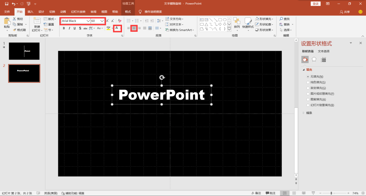This screenshot has width=366, height=196.
Task: Click the PowerPoint text on the slide canvas
Action: (x=162, y=95)
